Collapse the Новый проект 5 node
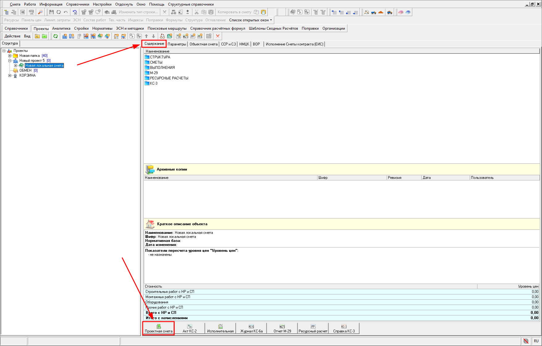This screenshot has width=542, height=346. click(10, 61)
